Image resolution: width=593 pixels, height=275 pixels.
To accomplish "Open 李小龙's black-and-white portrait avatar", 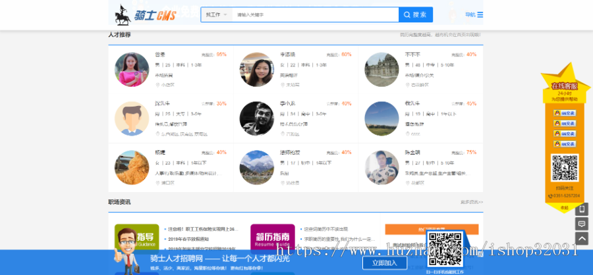I will click(256, 118).
